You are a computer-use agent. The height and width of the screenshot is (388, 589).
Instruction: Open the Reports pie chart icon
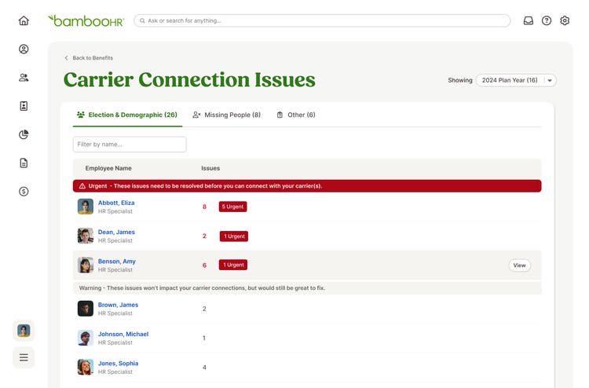click(x=24, y=134)
